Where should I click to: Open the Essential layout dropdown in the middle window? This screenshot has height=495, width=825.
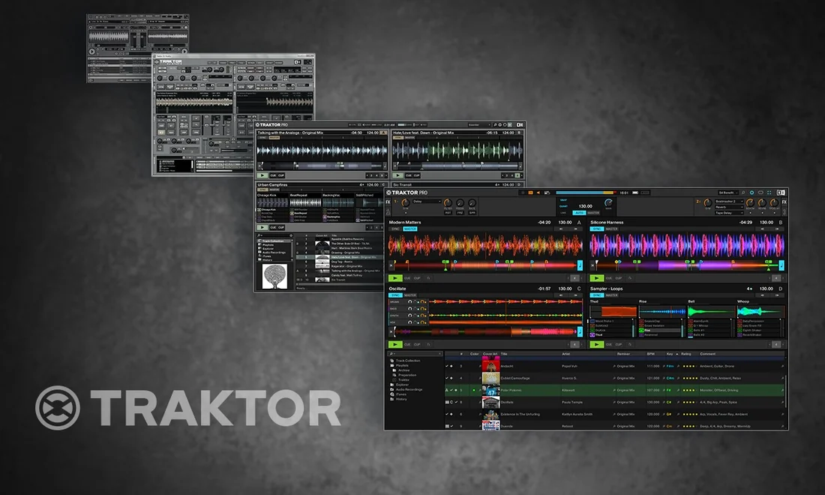pos(478,125)
